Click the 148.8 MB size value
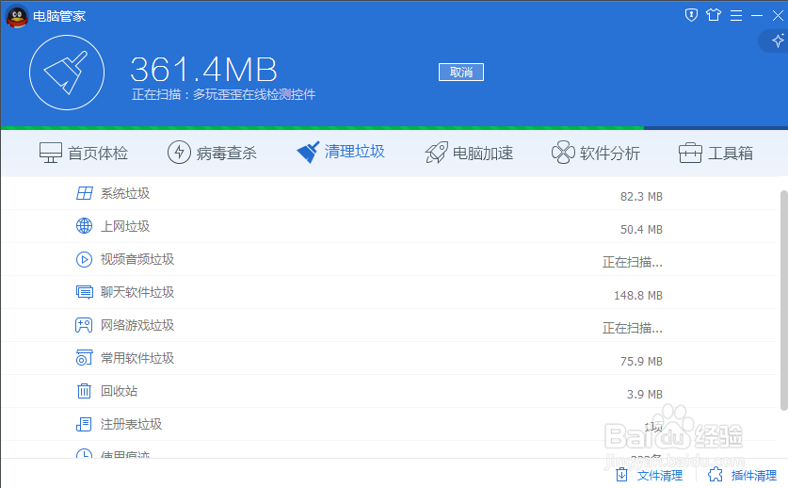 point(638,296)
